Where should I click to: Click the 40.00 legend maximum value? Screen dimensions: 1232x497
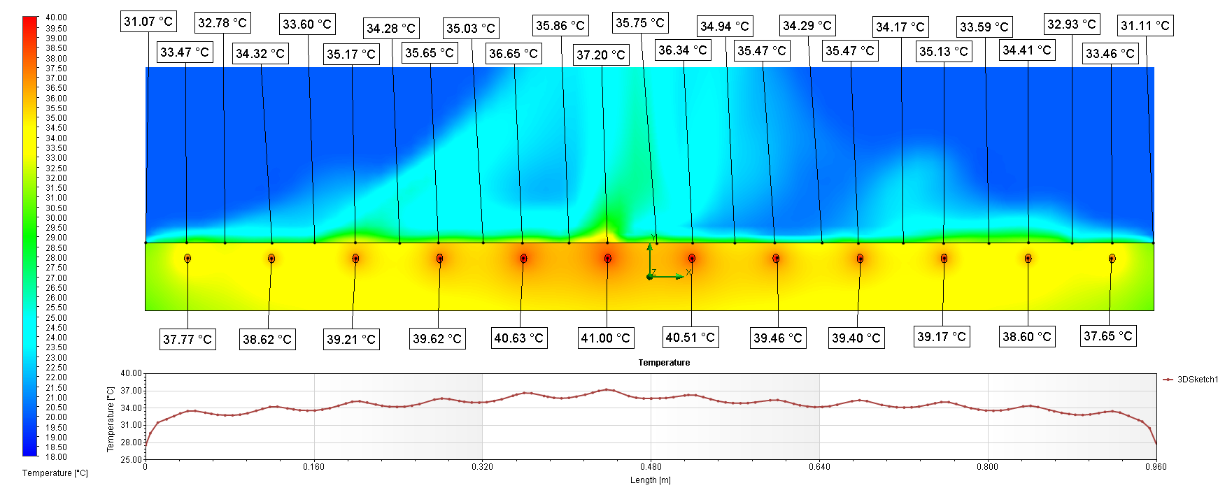[56, 17]
